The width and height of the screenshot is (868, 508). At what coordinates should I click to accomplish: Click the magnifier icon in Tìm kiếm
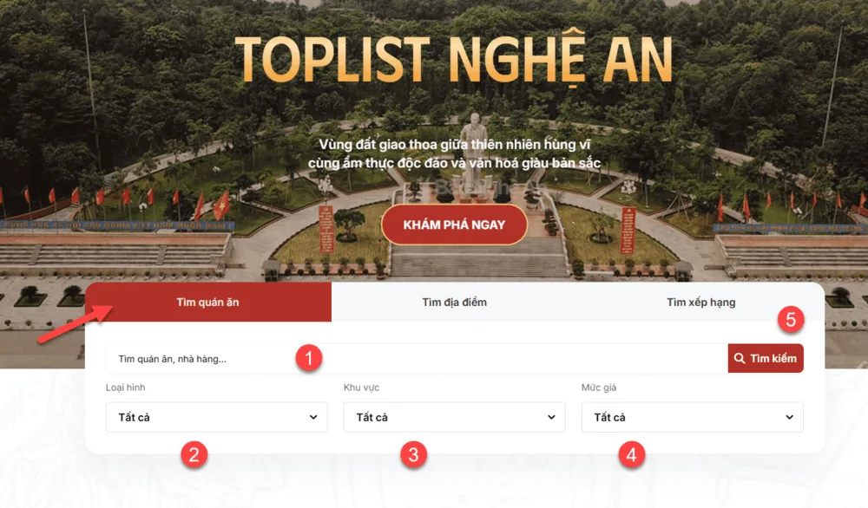(x=739, y=358)
